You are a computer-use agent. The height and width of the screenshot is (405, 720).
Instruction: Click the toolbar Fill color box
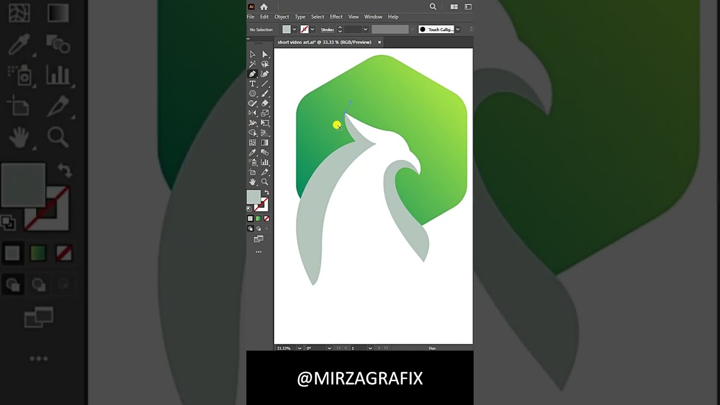tap(254, 197)
